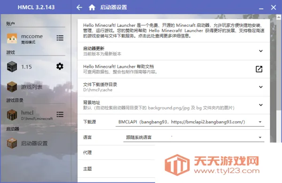Click the crafting table icon for 游戏列表
Viewport: 282px width, 183px height.
click(12, 87)
